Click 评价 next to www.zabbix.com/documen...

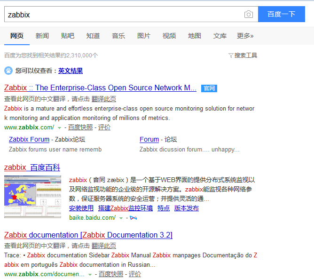(x=135, y=274)
